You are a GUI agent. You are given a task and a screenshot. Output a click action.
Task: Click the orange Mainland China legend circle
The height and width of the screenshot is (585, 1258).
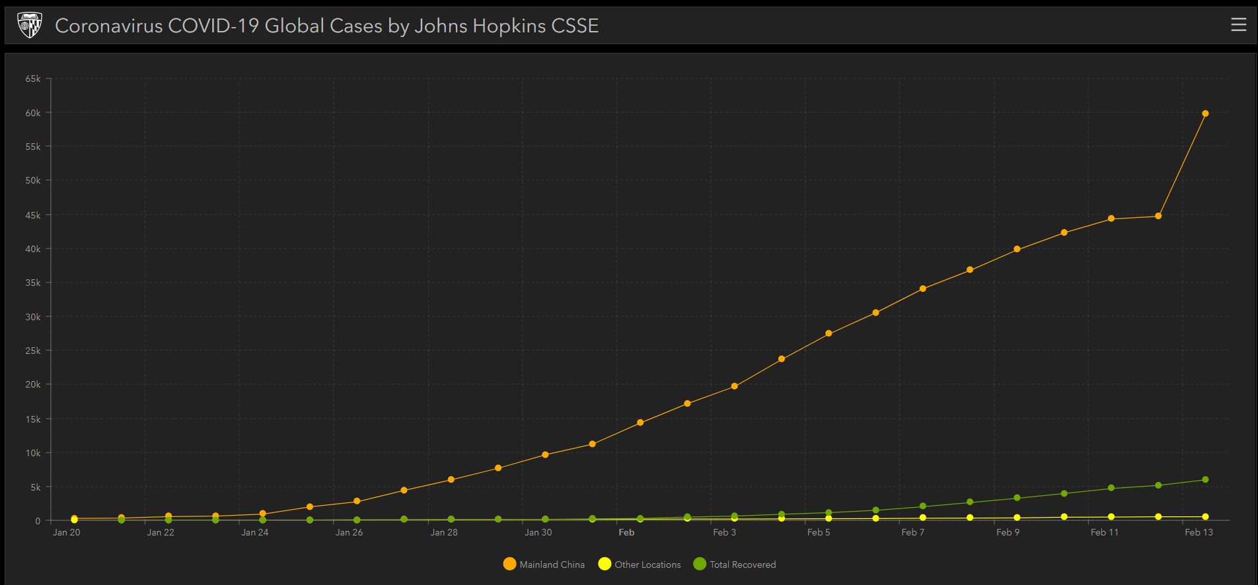click(509, 564)
